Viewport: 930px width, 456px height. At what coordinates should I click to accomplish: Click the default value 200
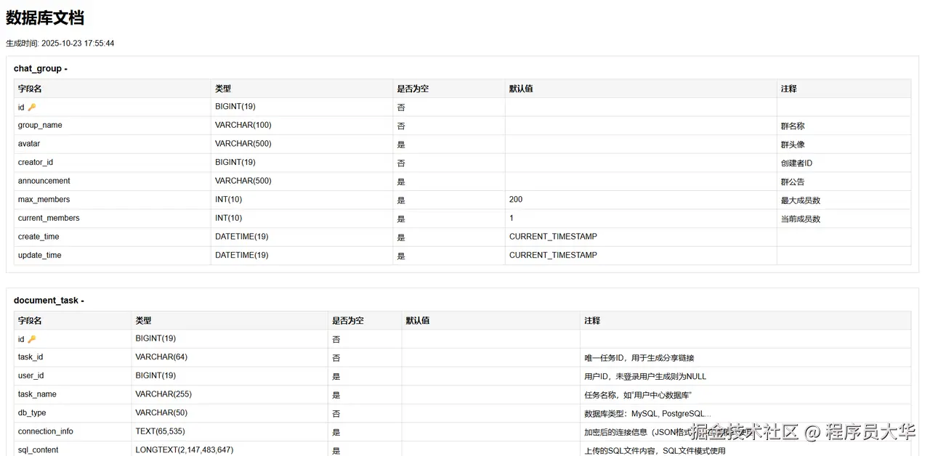tap(516, 200)
